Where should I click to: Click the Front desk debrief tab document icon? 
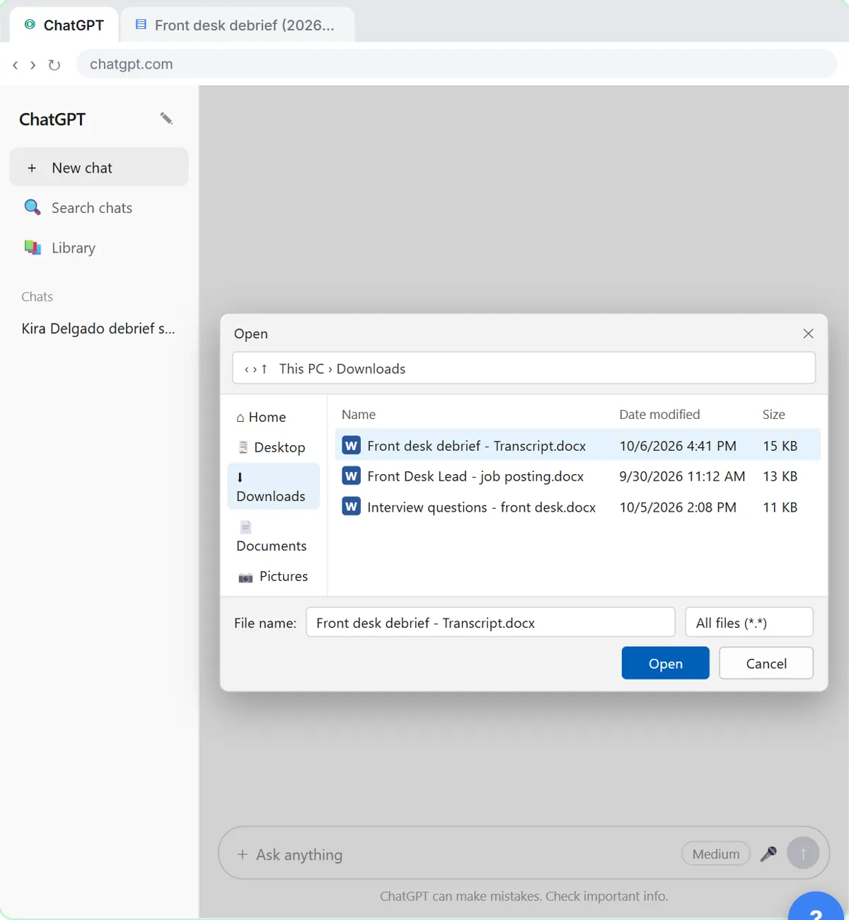(141, 25)
